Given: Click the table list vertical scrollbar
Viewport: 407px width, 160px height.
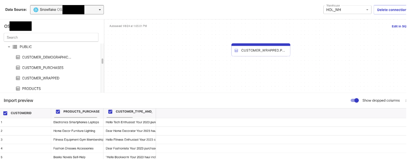Looking at the screenshot, I should coord(102,61).
